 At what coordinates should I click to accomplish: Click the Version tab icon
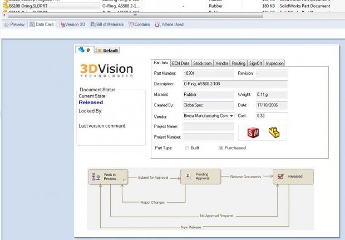click(x=62, y=25)
